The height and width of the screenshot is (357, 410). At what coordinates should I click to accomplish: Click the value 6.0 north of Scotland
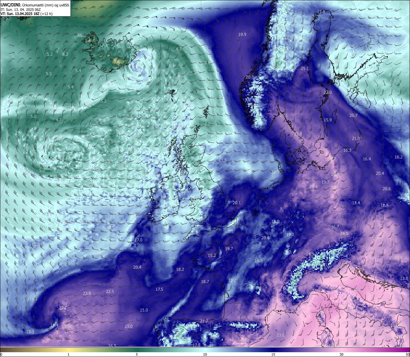point(207,124)
